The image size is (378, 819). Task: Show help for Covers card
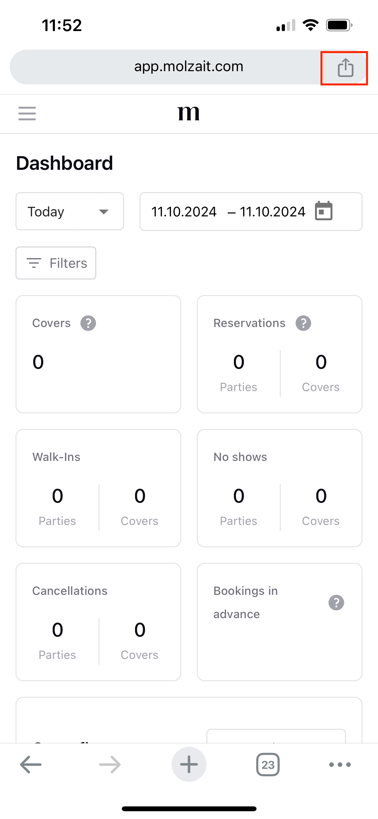point(88,323)
